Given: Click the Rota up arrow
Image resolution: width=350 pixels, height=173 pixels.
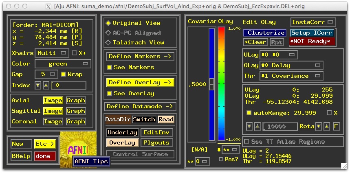Looking at the screenshot, I should coord(327,127).
